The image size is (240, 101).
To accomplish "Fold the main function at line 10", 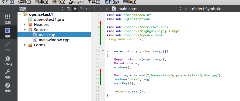I will point(103,51).
